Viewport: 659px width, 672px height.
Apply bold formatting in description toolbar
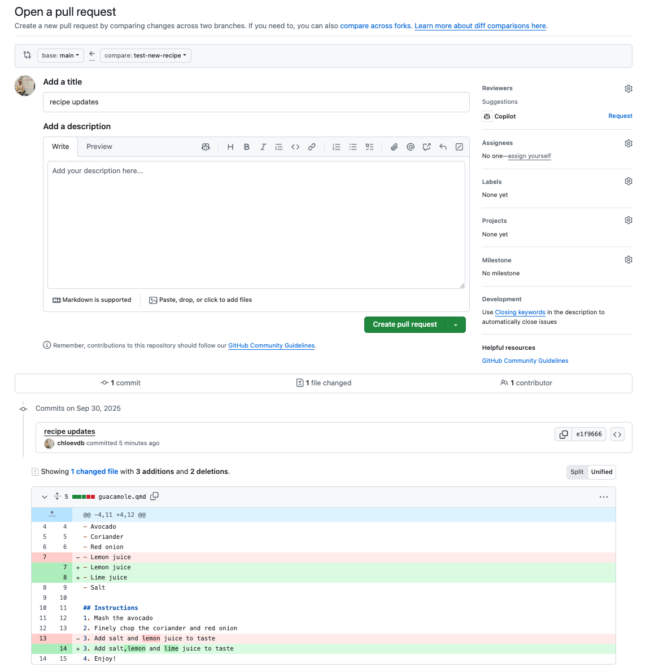(247, 147)
